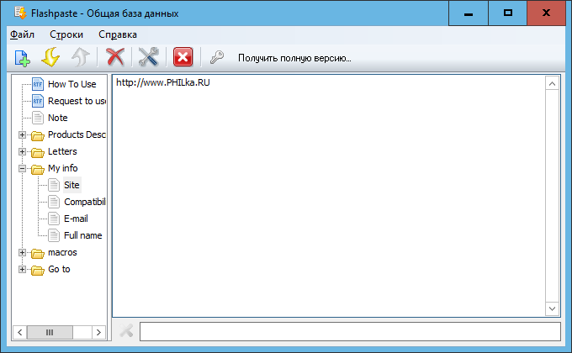The height and width of the screenshot is (353, 572).
Task: Click the tree horizontal scrollbar thumb
Action: [50, 332]
